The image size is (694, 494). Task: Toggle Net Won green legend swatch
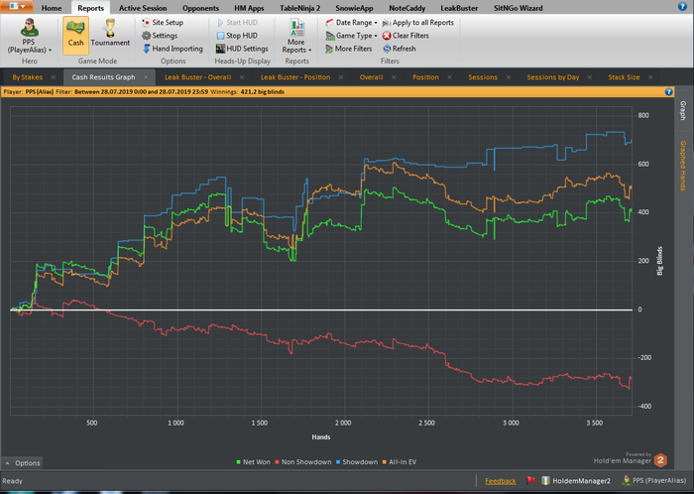point(239,461)
